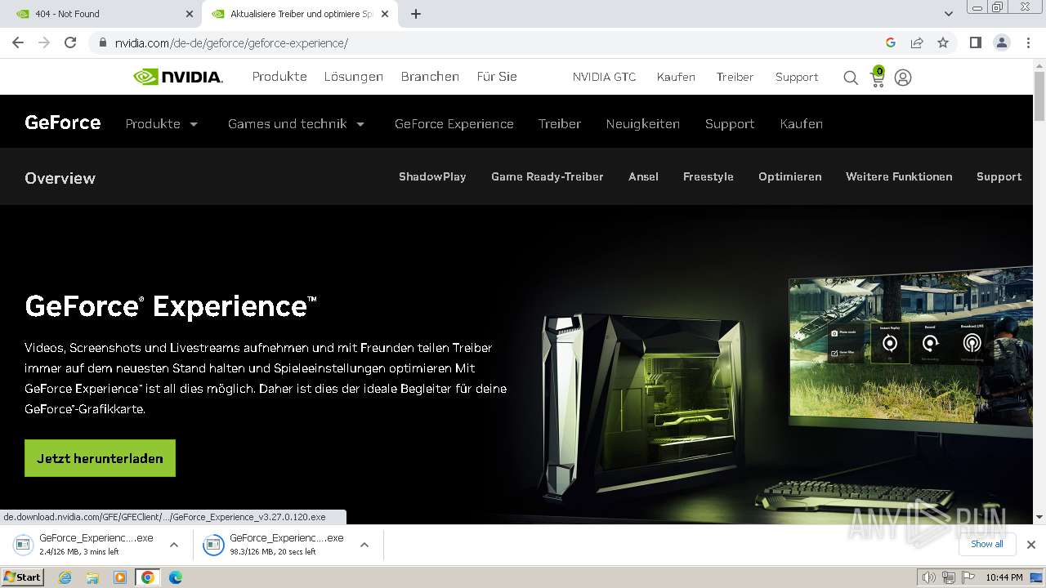Select the Aktualisiere Treiber tab
This screenshot has width=1046, height=588.
pos(298,14)
